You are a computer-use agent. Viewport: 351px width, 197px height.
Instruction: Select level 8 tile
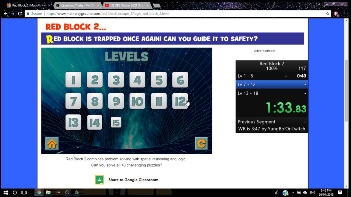95,101
